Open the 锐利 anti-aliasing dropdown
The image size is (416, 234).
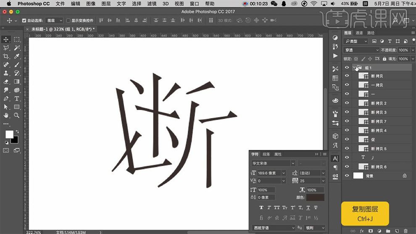pyautogui.click(x=315, y=228)
